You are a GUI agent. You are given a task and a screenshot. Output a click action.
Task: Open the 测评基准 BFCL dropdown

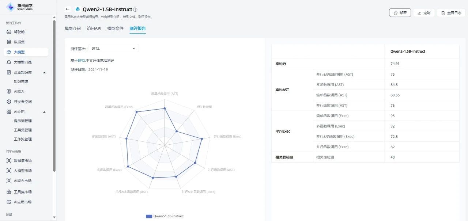(113, 48)
